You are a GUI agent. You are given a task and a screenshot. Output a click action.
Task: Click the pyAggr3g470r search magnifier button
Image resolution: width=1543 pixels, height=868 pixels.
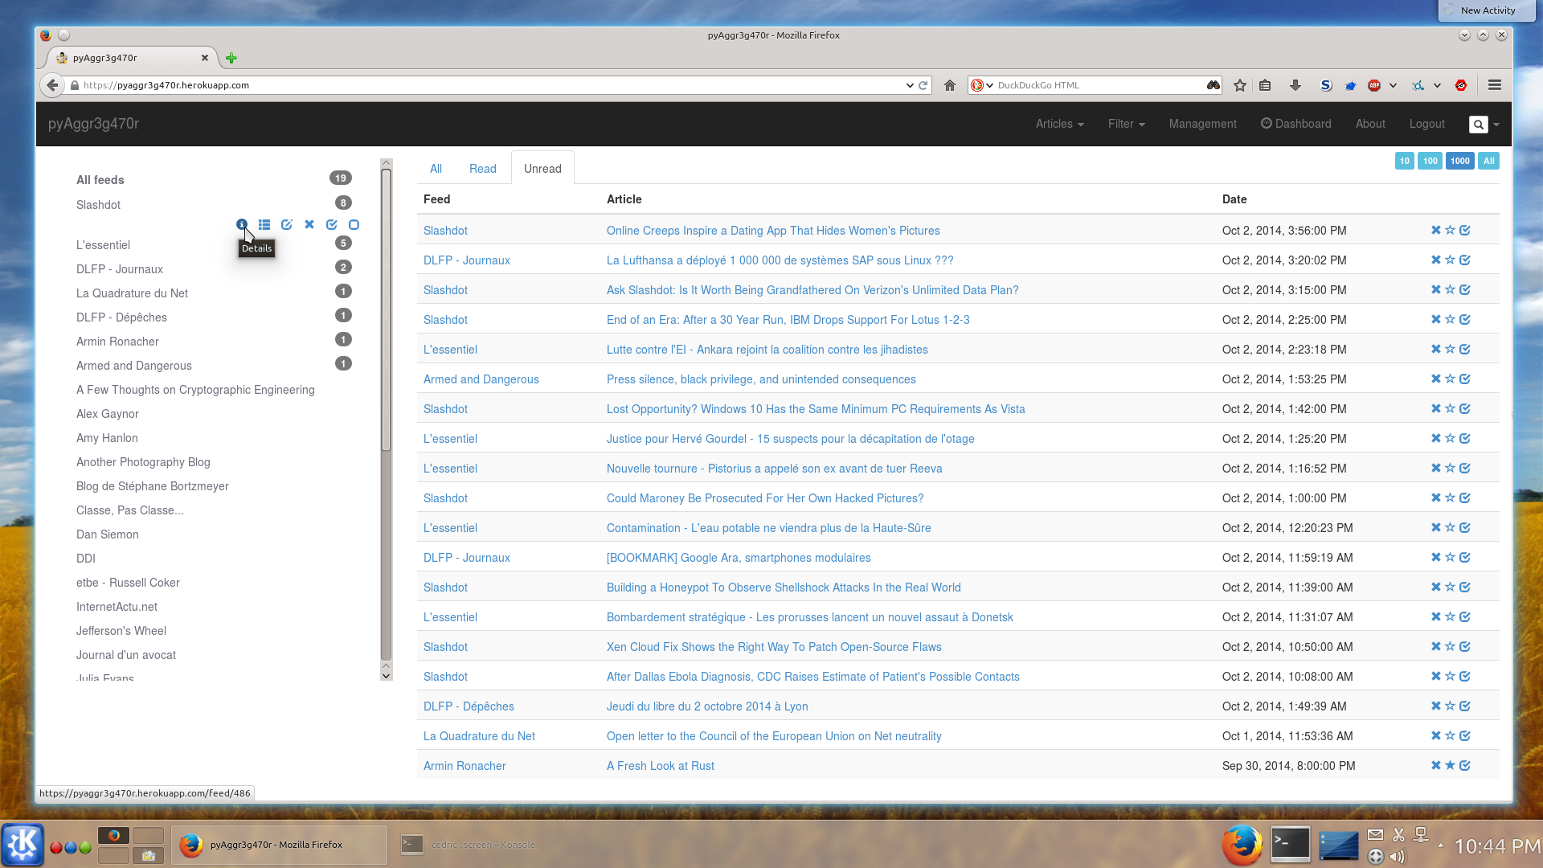1478,125
